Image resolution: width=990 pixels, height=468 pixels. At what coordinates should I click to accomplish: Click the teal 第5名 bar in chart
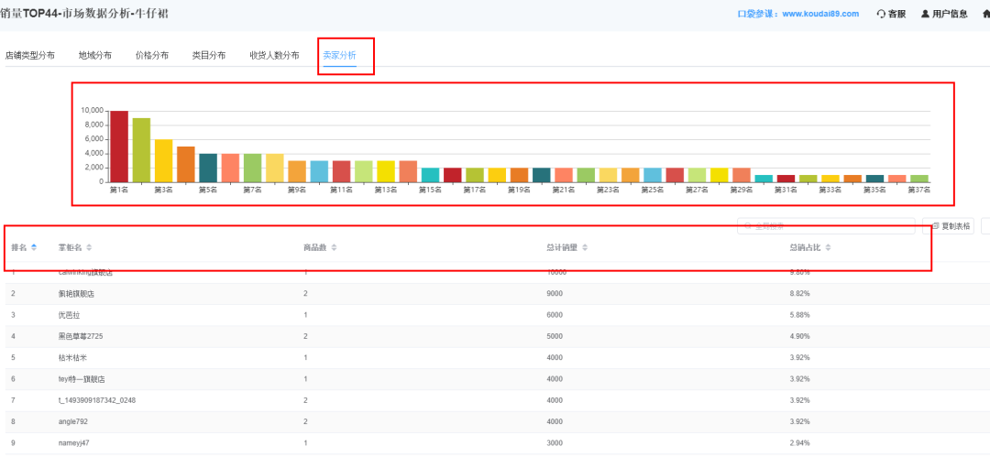click(208, 168)
